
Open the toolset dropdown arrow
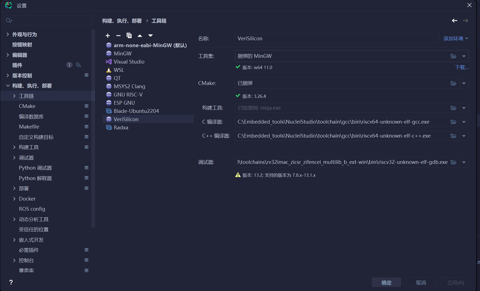[x=464, y=56]
